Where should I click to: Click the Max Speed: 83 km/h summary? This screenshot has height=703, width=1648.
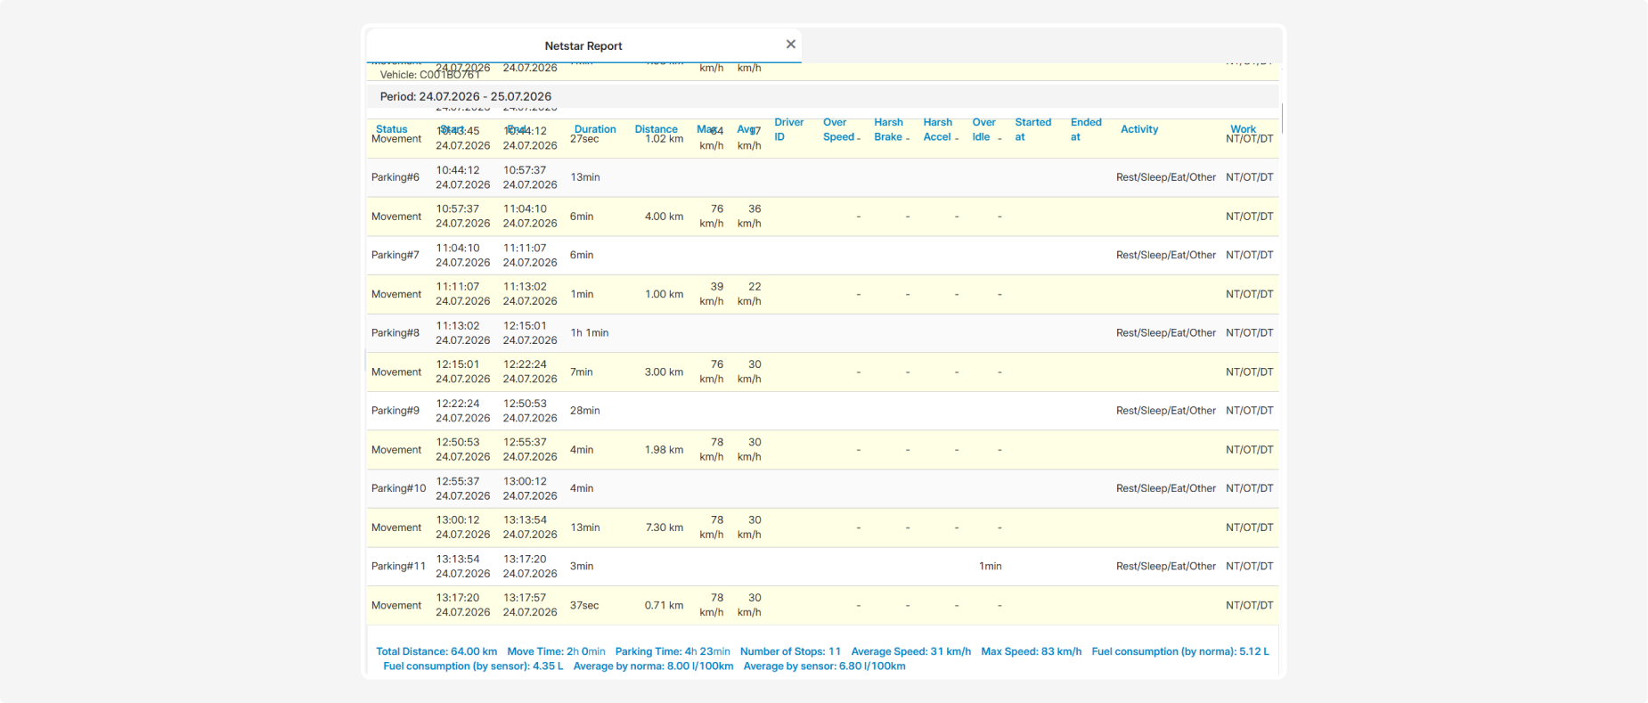[x=1032, y=651]
